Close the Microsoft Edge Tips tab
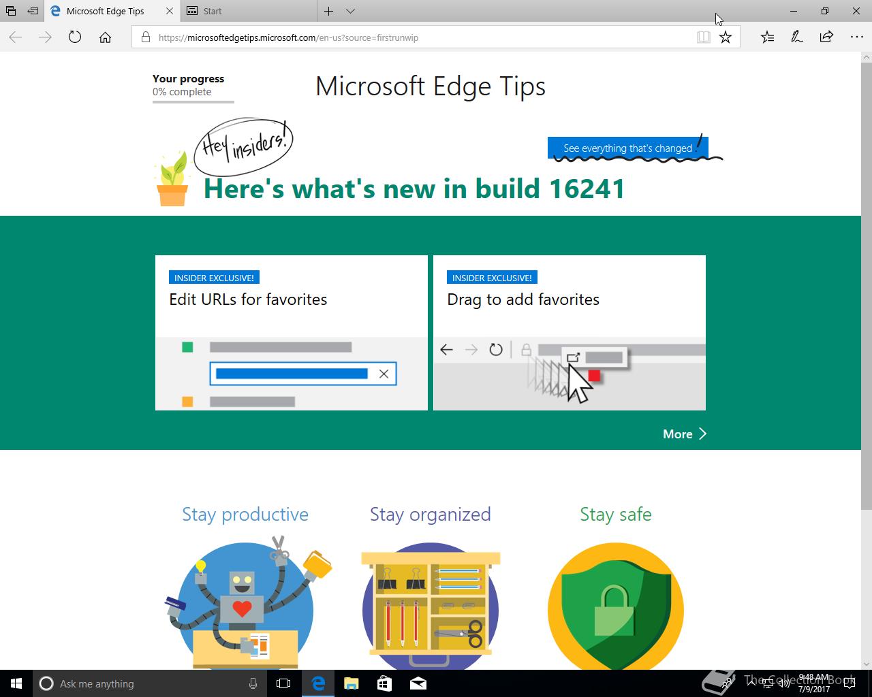This screenshot has height=697, width=872. [x=170, y=11]
